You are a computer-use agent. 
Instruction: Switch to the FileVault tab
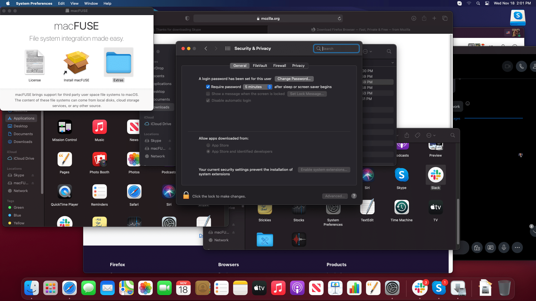point(260,65)
